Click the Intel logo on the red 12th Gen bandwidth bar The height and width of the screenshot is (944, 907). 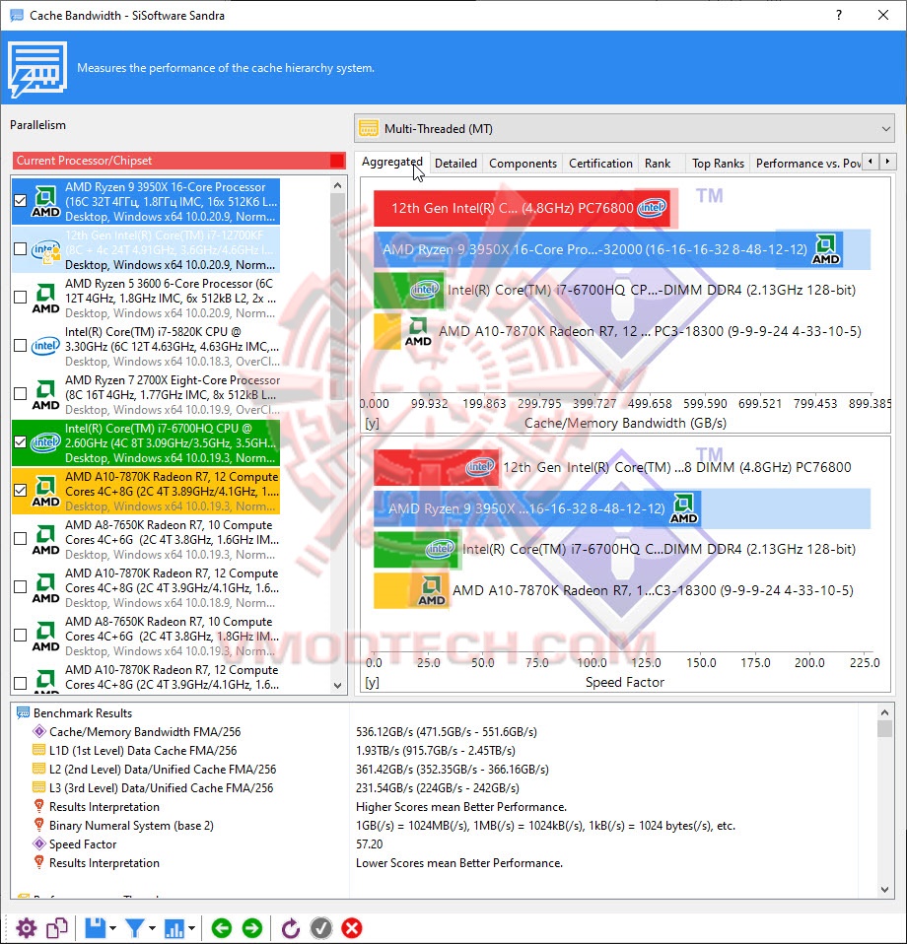(x=653, y=208)
